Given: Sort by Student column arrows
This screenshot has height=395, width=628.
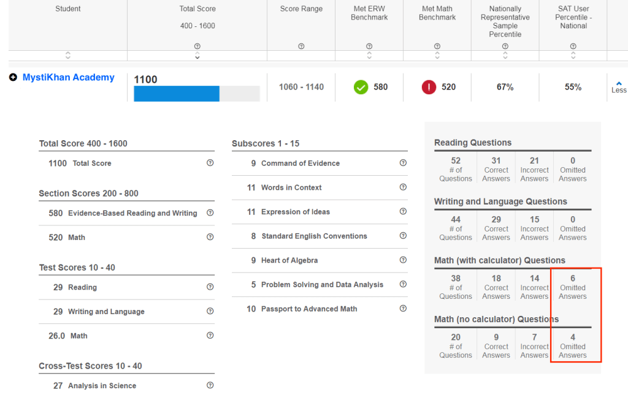Looking at the screenshot, I should coord(68,56).
